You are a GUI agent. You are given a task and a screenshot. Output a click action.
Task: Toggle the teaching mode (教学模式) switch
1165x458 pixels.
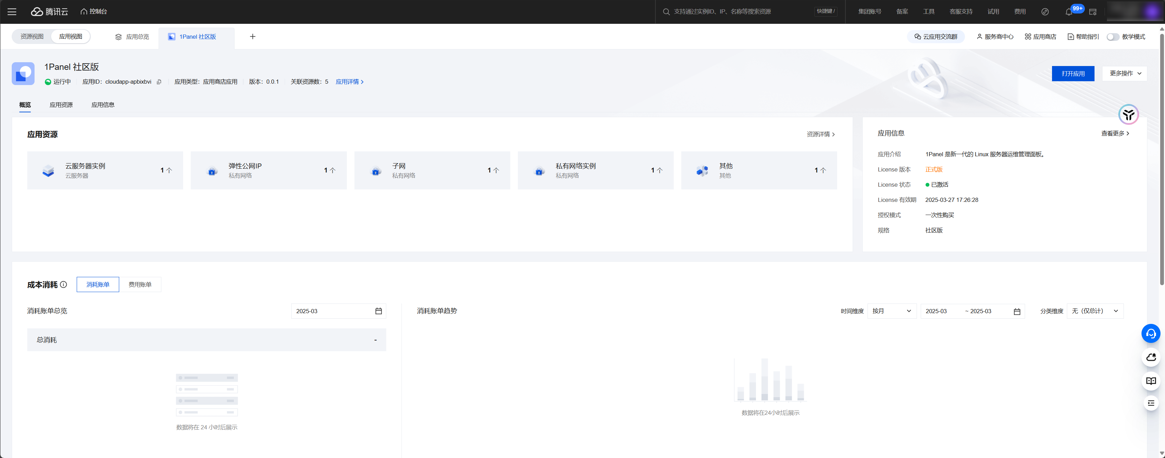1112,37
